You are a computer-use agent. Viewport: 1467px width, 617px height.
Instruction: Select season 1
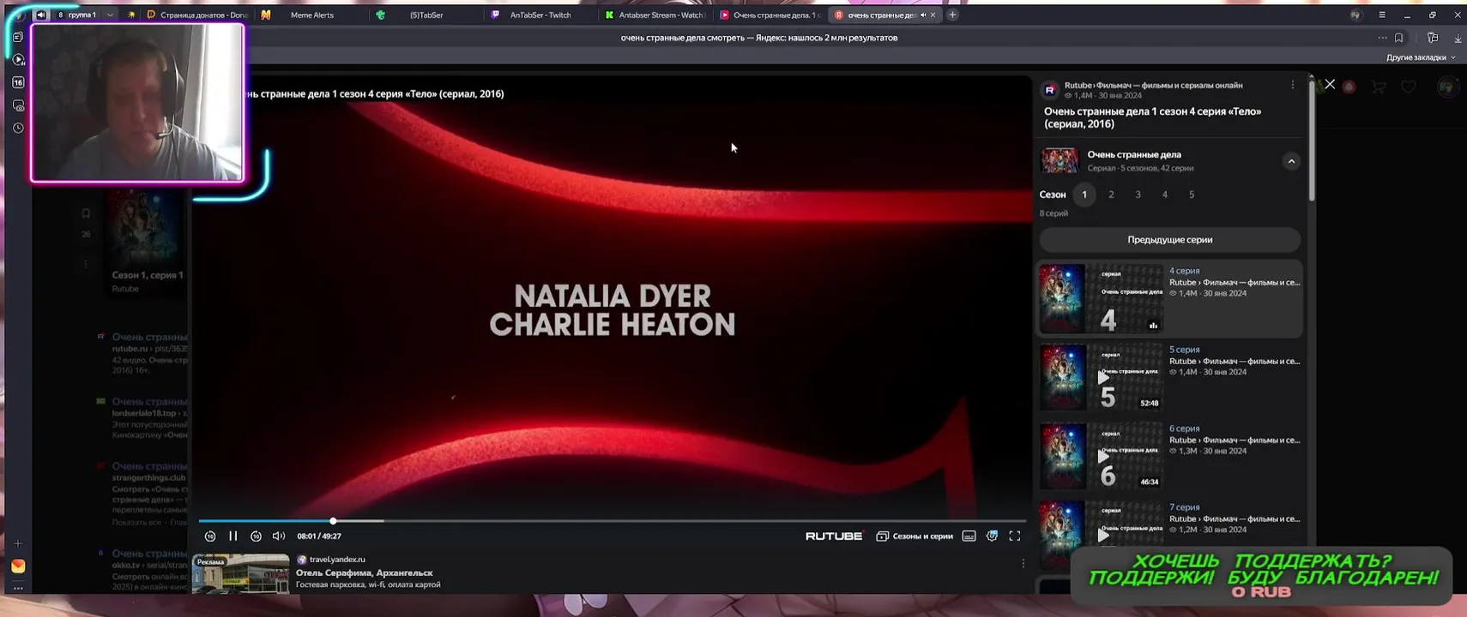click(x=1084, y=195)
